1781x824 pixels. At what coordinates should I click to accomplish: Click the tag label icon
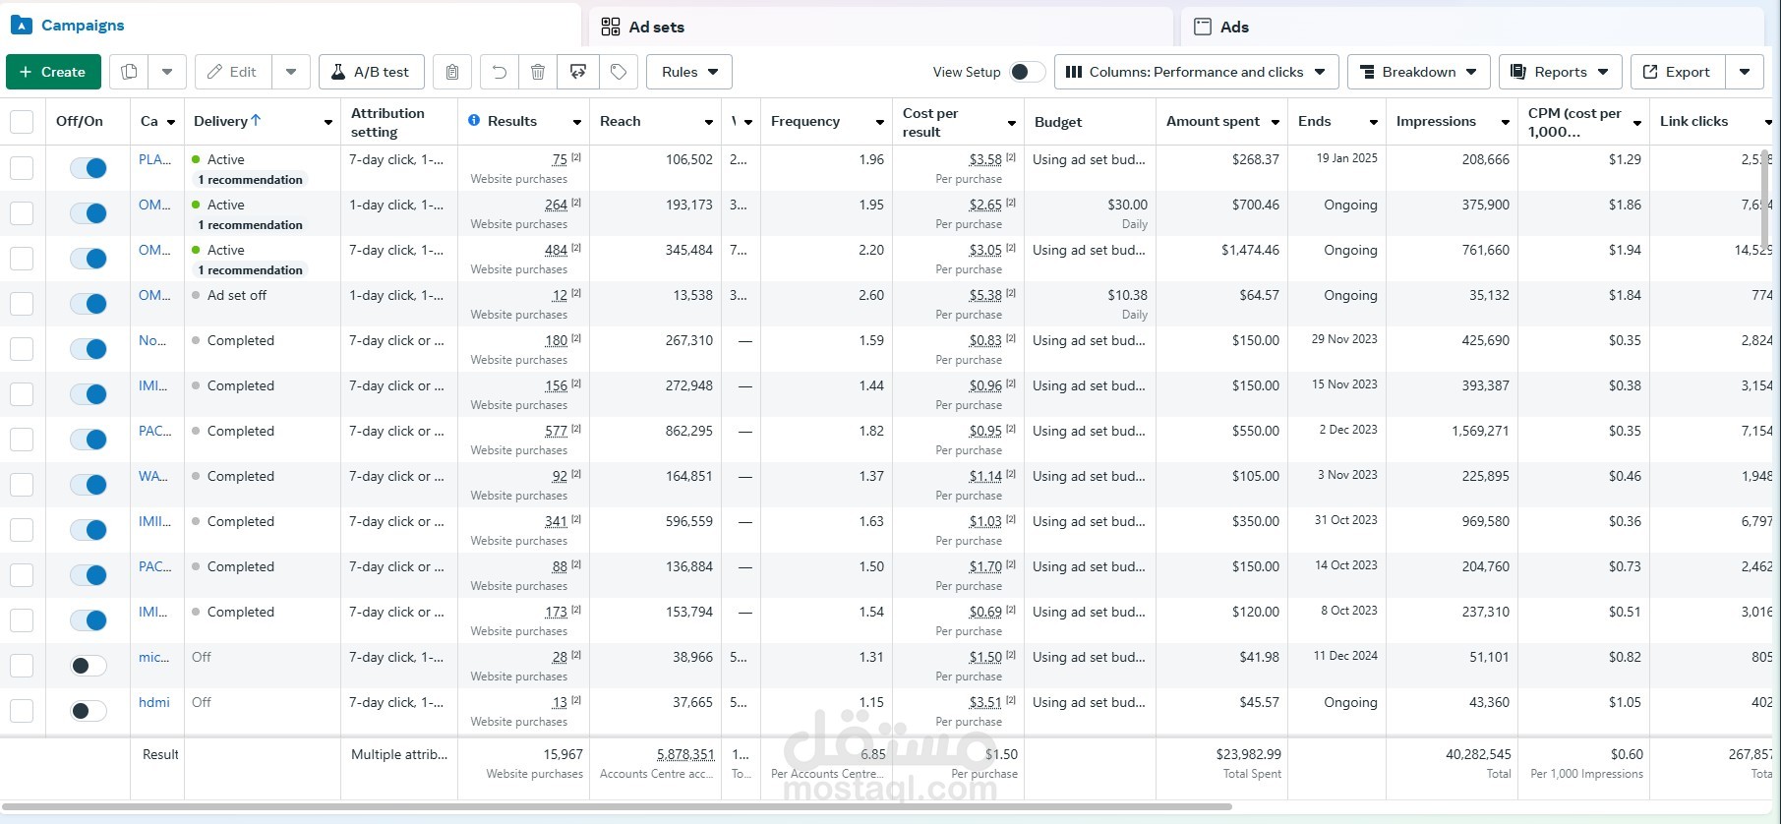pyautogui.click(x=619, y=72)
